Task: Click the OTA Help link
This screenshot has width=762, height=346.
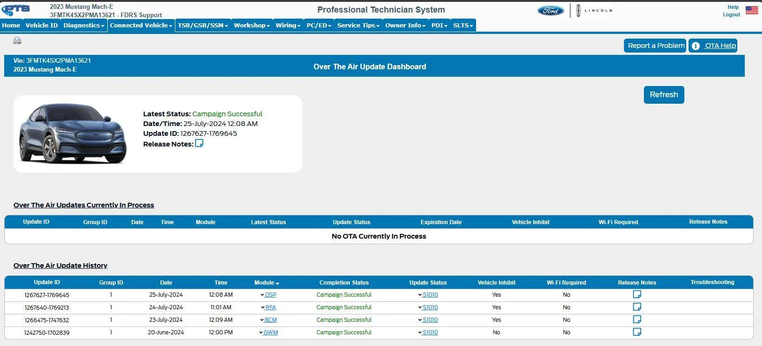Action: click(720, 46)
